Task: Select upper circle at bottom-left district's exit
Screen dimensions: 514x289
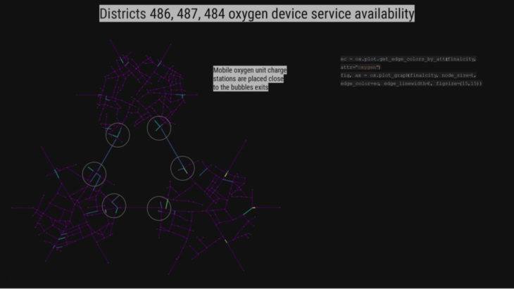Action: click(x=94, y=174)
